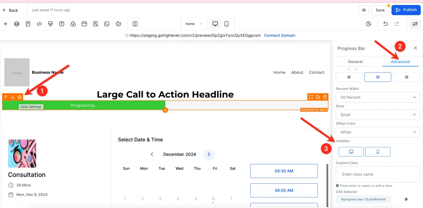Click the cookie consent icon in toolbar
Viewport: 423px width, 208px height.
(x=118, y=24)
